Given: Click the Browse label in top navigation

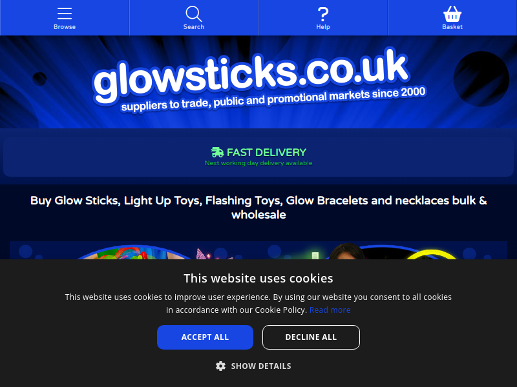Looking at the screenshot, I should 65,27.
